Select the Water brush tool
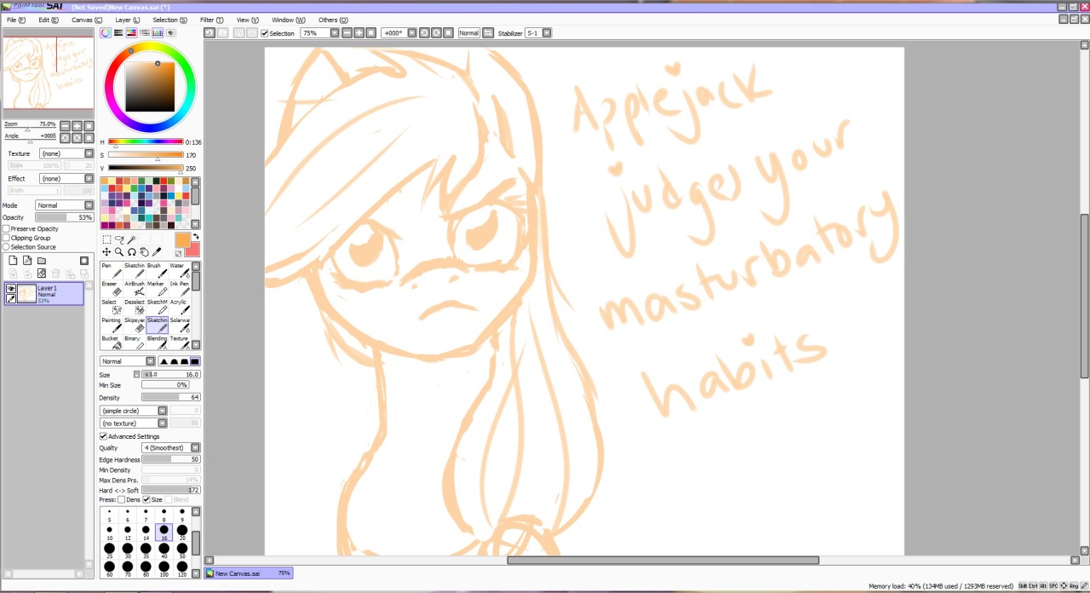Viewport: 1090px width, 593px height. pos(179,270)
